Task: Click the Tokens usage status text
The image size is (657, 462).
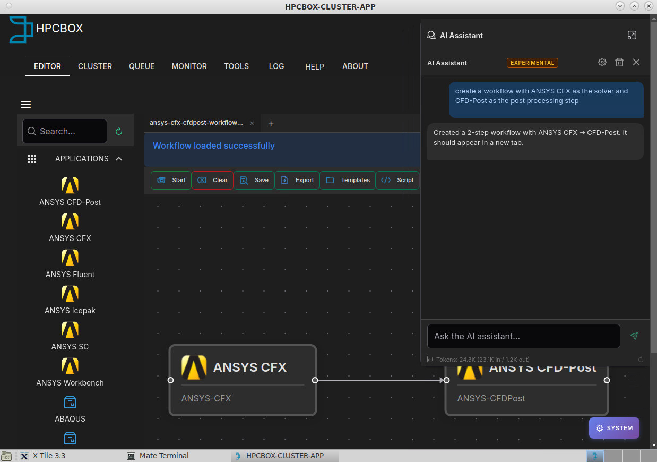Action: (482, 360)
